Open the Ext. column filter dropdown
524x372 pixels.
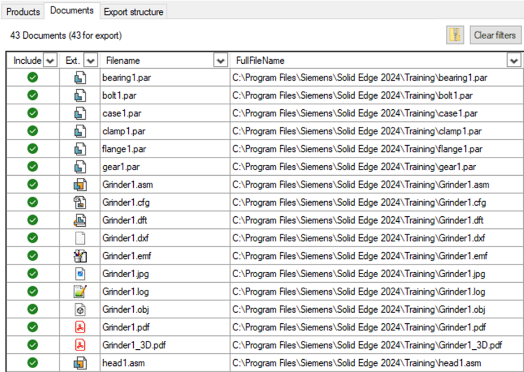point(90,60)
